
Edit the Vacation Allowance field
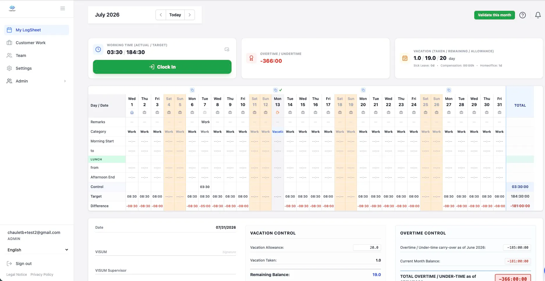(367, 248)
